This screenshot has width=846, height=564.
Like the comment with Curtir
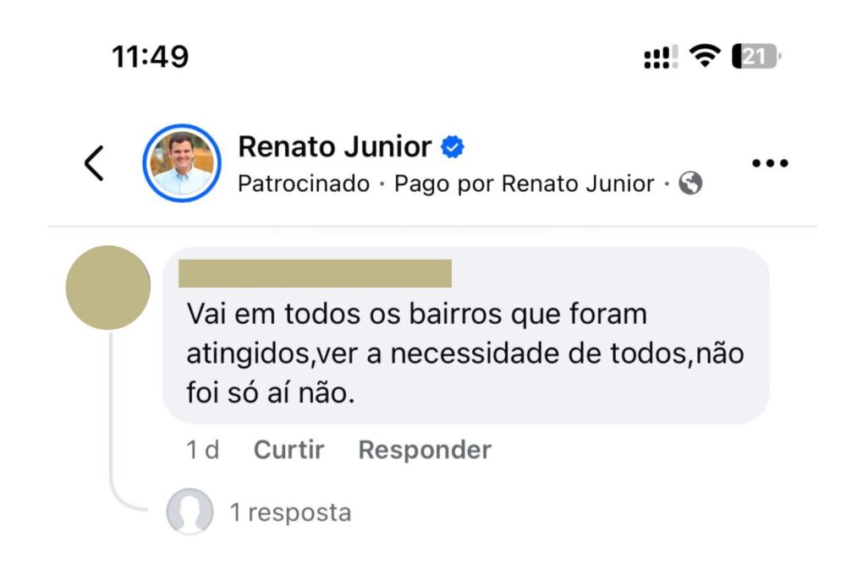coord(288,450)
